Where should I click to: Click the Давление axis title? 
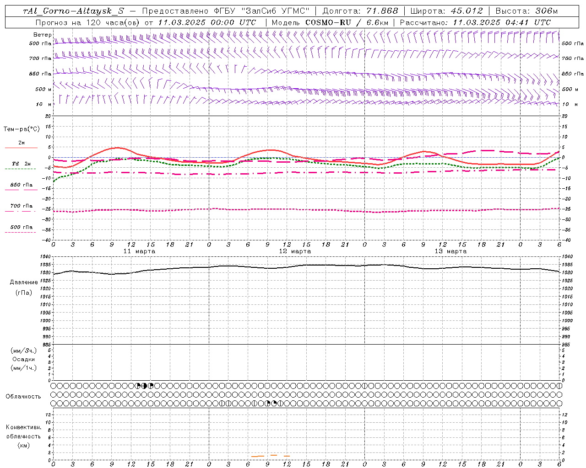coord(24,282)
